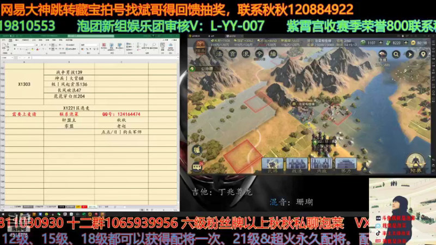Click the Italic icon in Excel ribbon
The height and width of the screenshot is (245, 436).
(17, 49)
